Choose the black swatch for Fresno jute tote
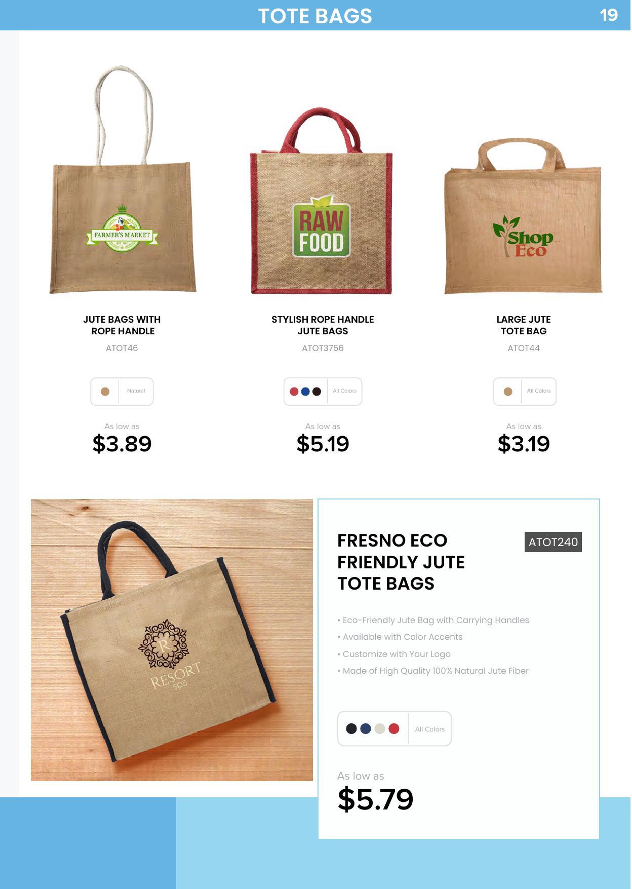This screenshot has height=889, width=632. pos(351,728)
